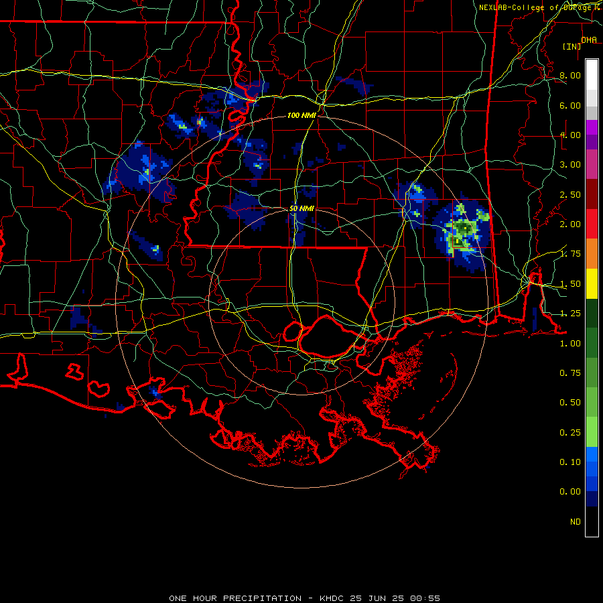
Task: Click the '0.10' legend label
Action: coord(570,462)
